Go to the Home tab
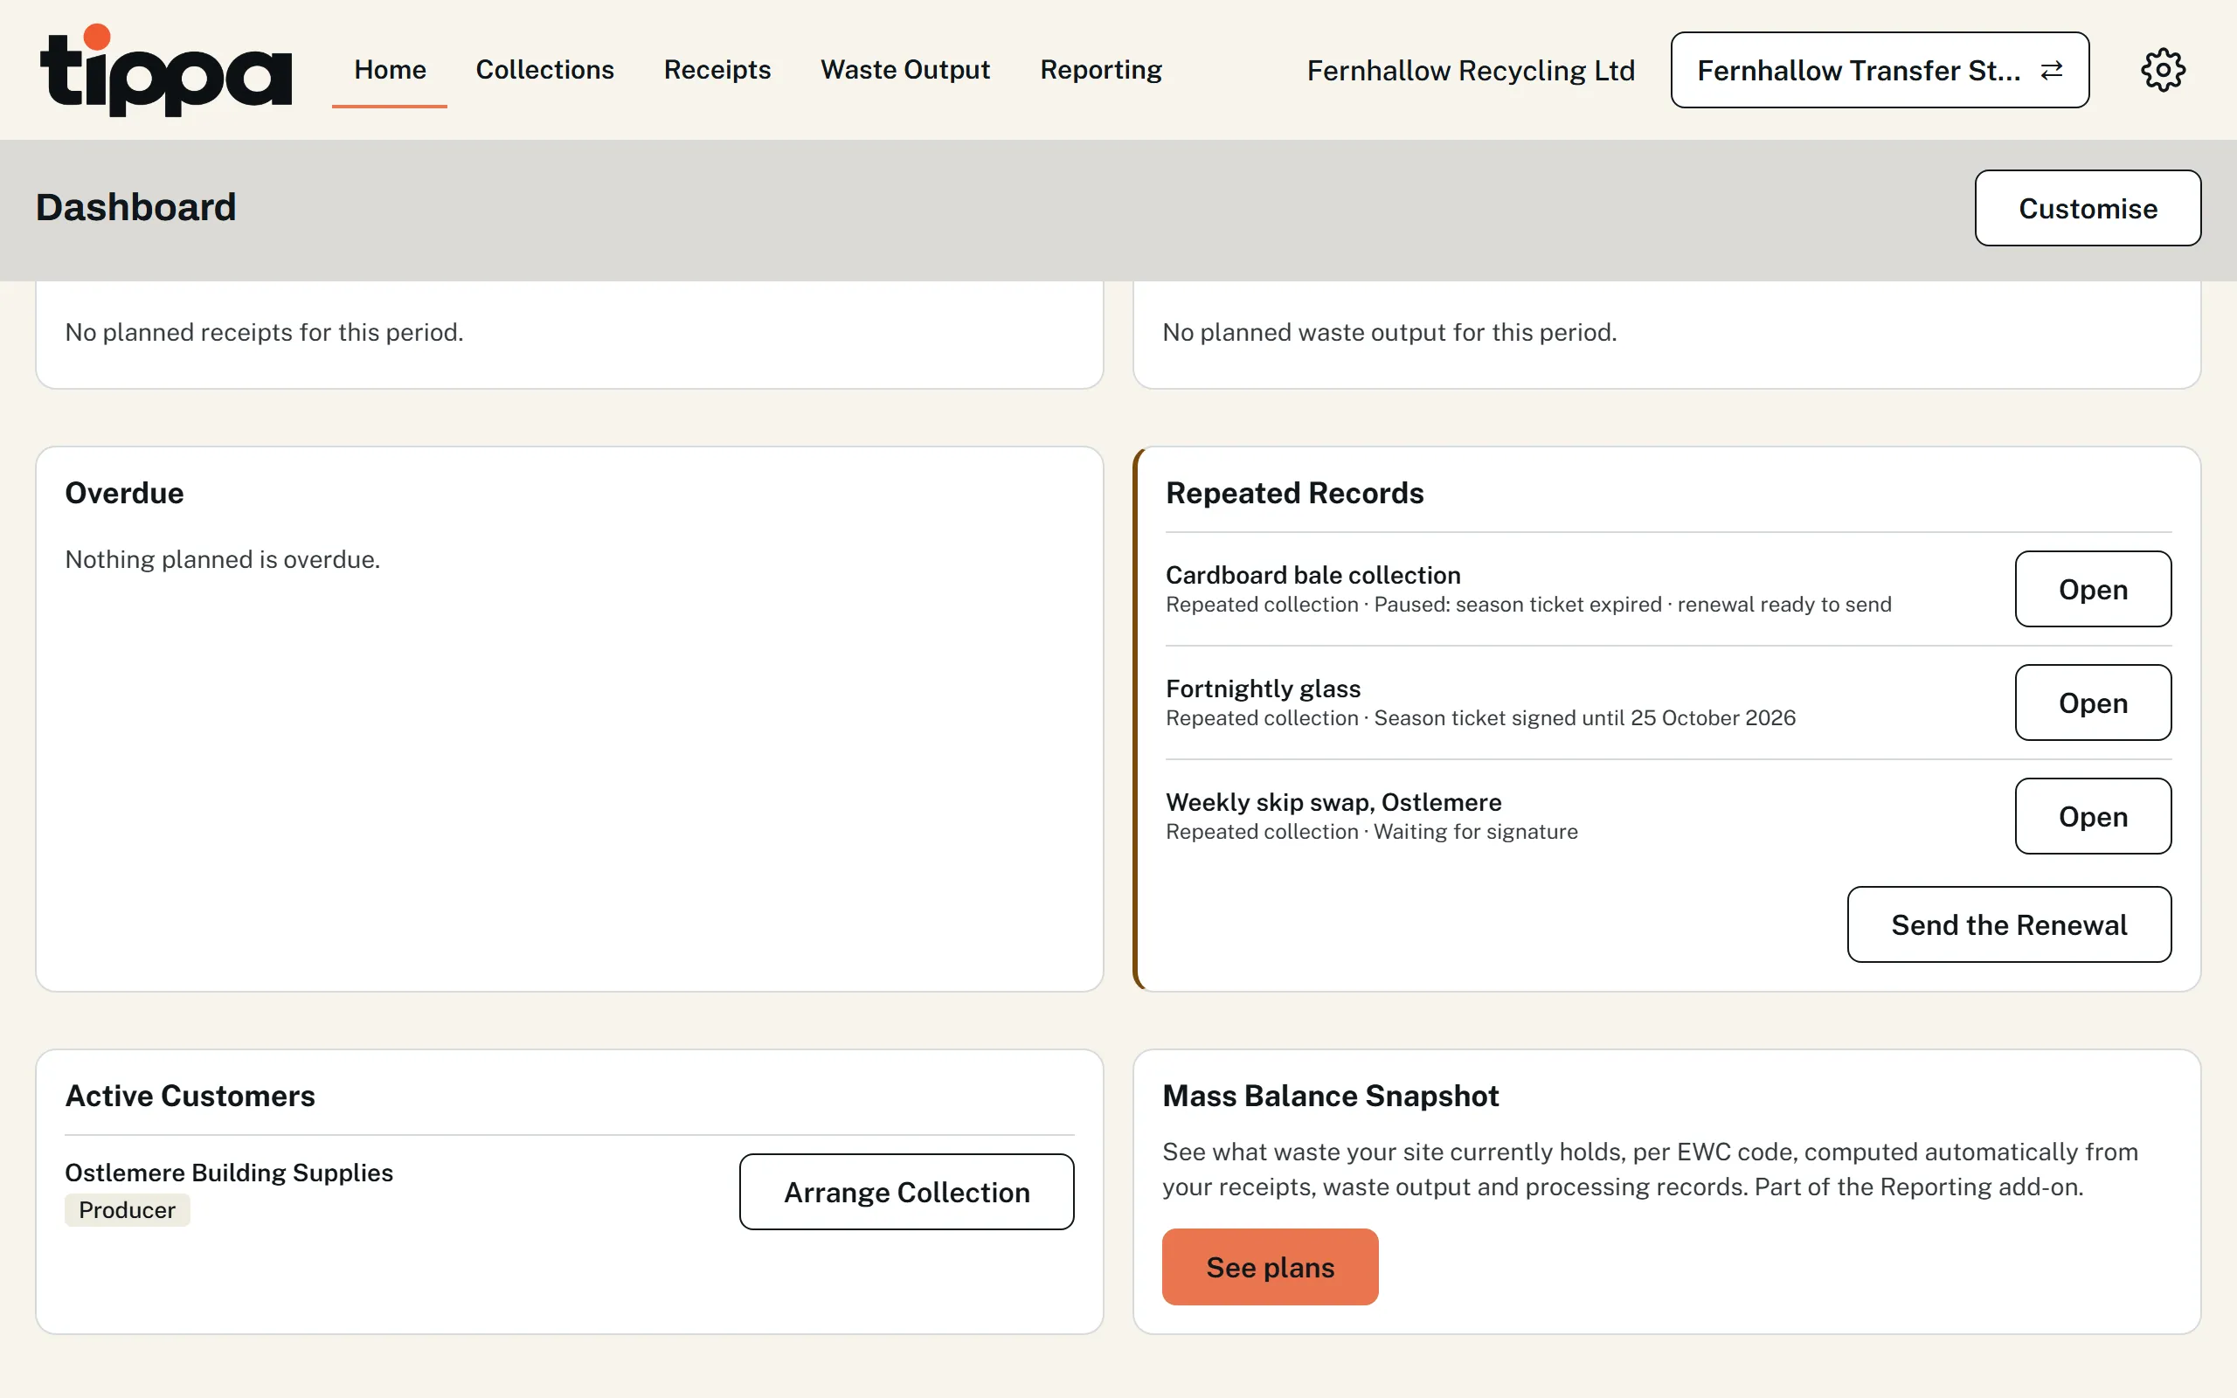 click(x=390, y=70)
